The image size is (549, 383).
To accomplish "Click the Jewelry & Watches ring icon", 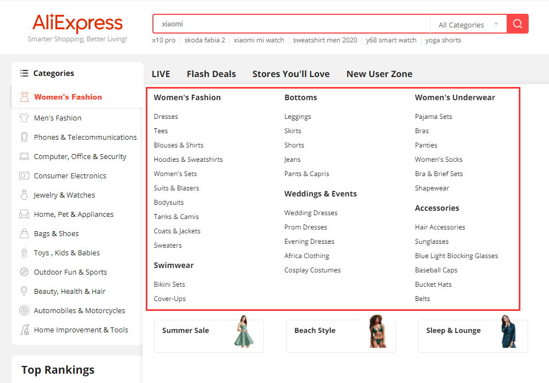I will [x=24, y=195].
